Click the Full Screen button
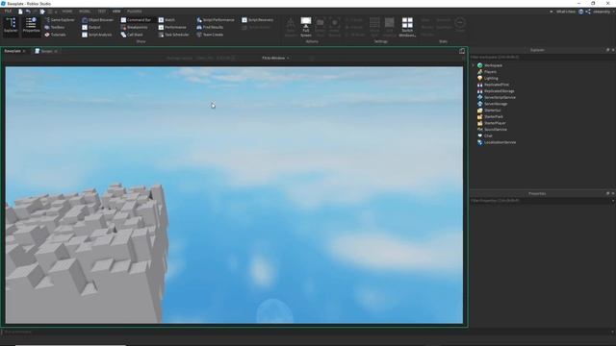The width and height of the screenshot is (616, 346). tap(306, 27)
